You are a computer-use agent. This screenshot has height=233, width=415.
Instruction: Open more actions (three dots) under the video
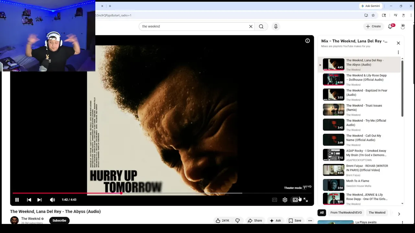[310, 221]
